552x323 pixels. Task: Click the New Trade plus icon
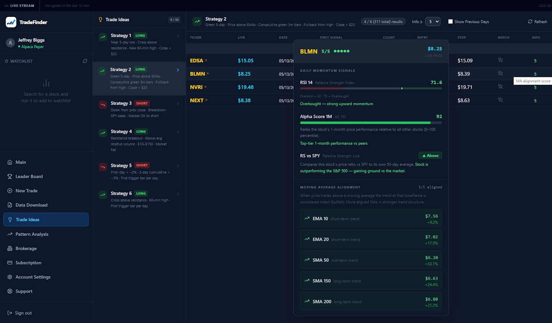10,191
